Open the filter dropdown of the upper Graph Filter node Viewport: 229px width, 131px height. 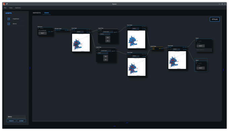[x=108, y=32]
